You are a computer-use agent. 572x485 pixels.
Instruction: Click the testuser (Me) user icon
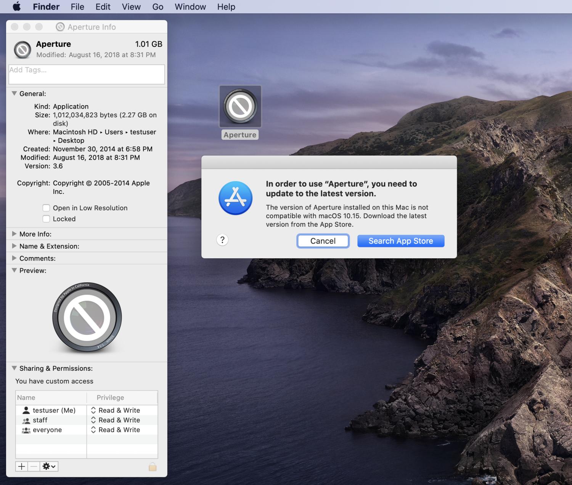26,410
